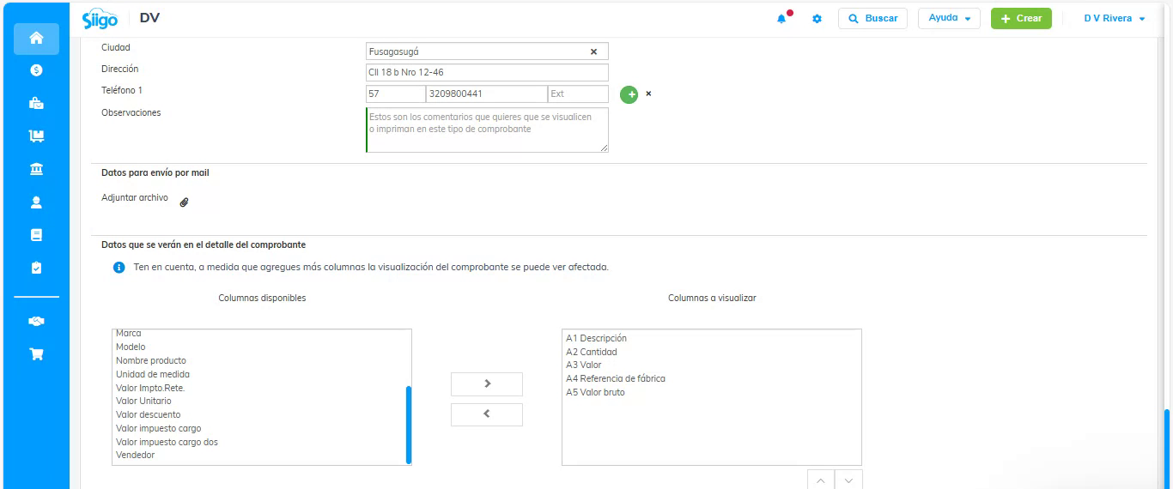Click the Ciudad input field
The image size is (1173, 489).
tap(487, 51)
